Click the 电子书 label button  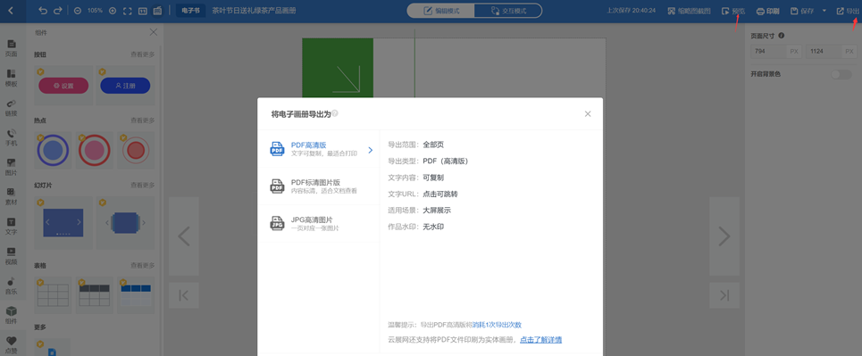coord(191,11)
